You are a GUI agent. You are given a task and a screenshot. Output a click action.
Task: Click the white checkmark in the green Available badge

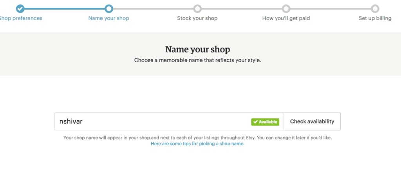pos(255,122)
